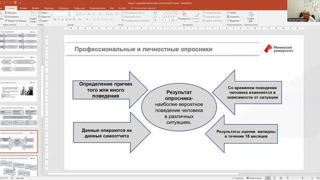This screenshot has width=320, height=180.
Task: Open Comments (Примечания) in the status bar
Action: coord(254,178)
